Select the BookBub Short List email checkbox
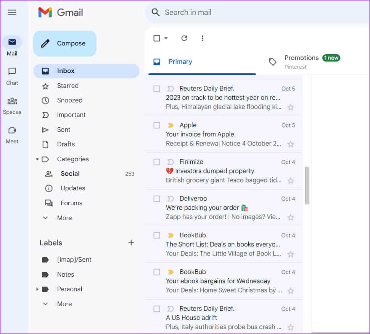This screenshot has height=334, width=370. click(x=157, y=235)
